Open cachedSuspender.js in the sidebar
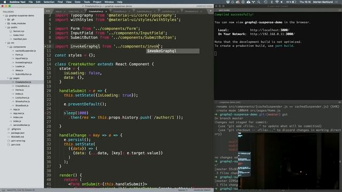The image size is (342, 192). click(x=26, y=51)
